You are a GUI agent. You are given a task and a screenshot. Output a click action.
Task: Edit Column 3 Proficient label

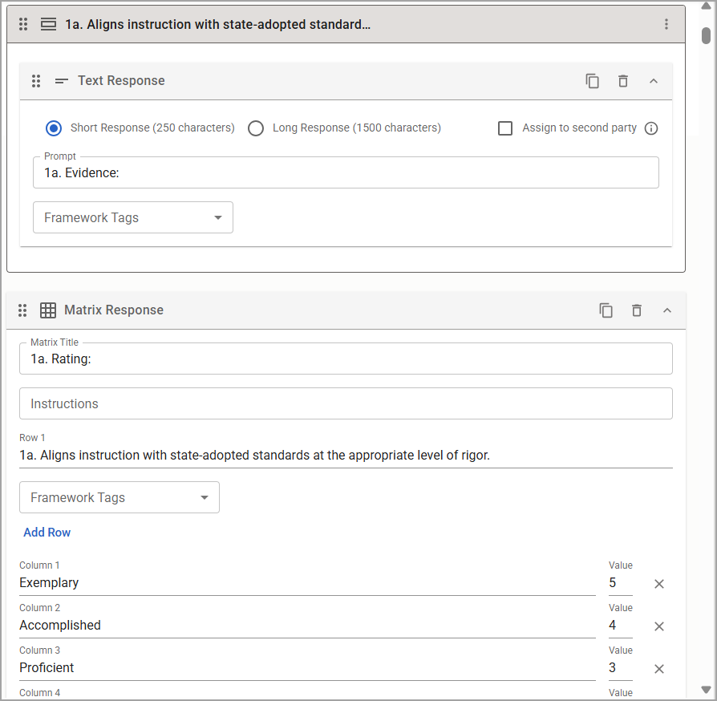(307, 668)
